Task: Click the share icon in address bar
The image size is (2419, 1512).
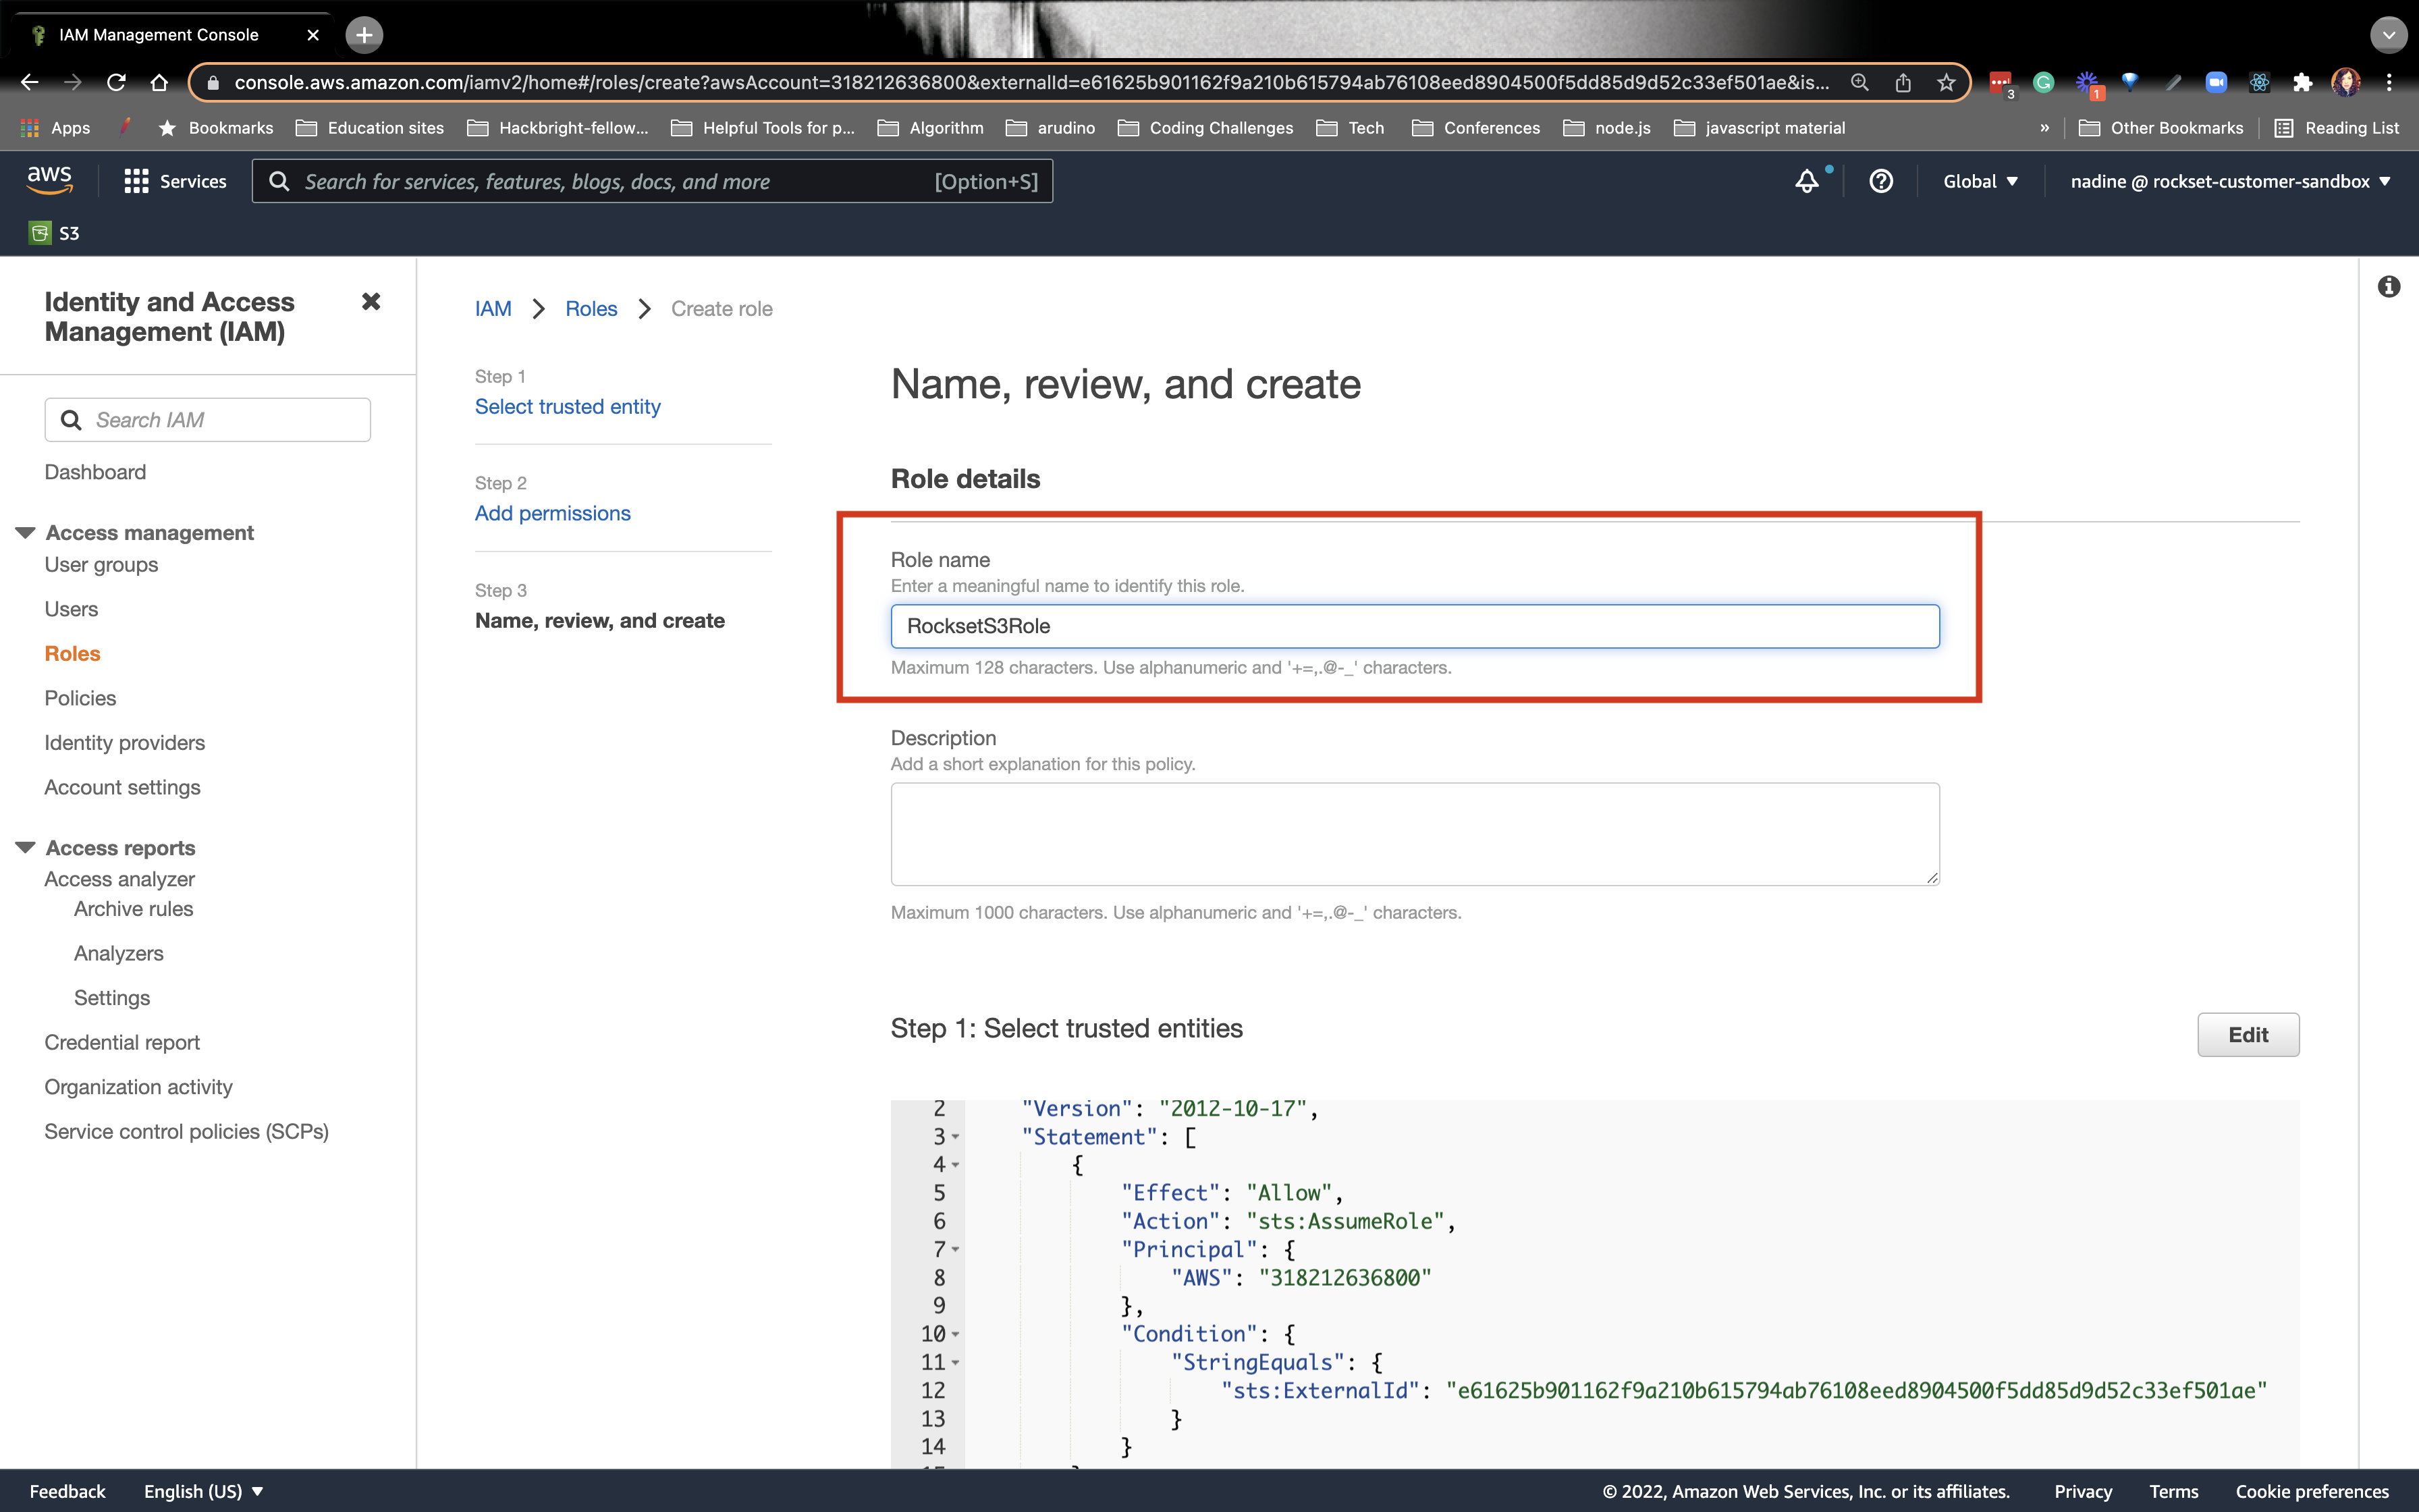Action: 1902,83
